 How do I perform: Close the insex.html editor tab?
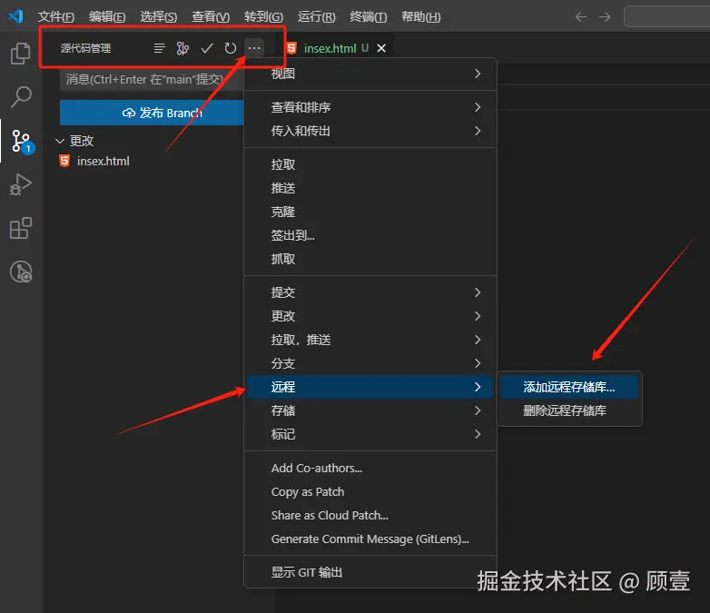click(x=381, y=48)
